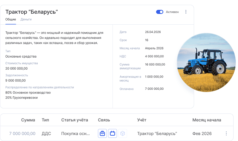Click the debt value 9 000 000,00
Screen dimensions: 238x141
(16, 80)
